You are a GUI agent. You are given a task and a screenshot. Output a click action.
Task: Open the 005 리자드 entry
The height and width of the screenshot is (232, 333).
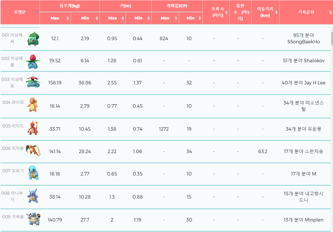(13, 126)
